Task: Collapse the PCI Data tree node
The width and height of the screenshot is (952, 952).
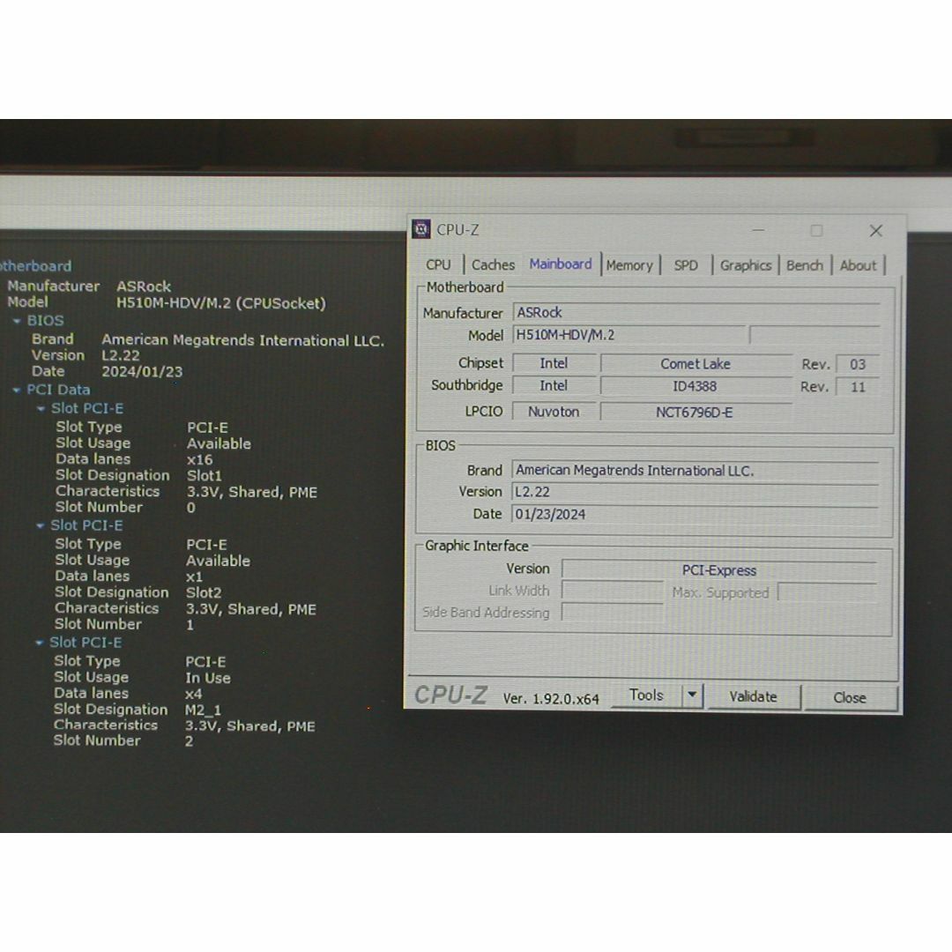Action: (x=17, y=390)
